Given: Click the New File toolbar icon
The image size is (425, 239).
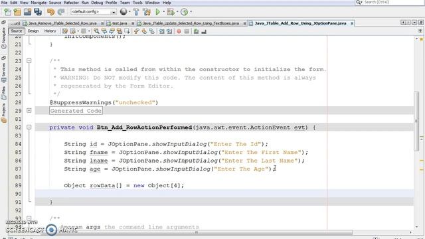Looking at the screenshot, I should tap(7, 12).
